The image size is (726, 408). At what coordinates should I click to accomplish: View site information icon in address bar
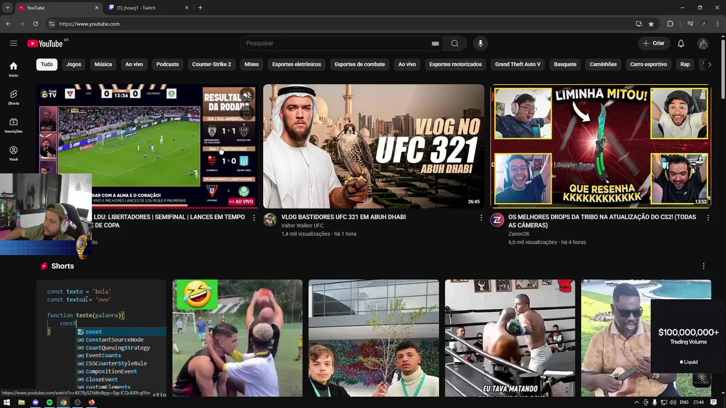pyautogui.click(x=52, y=24)
